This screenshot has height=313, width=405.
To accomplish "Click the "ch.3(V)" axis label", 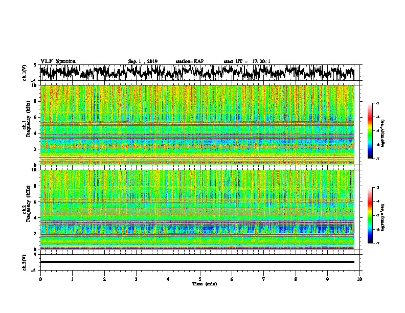I will point(24,262).
